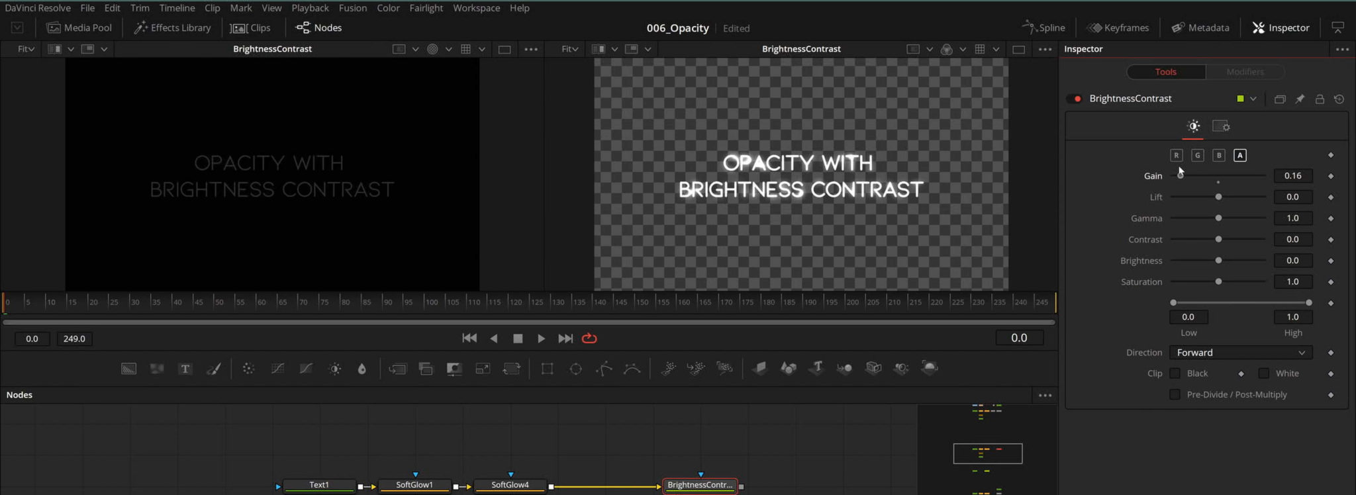
Task: Toggle the Green channel button
Action: (1198, 155)
